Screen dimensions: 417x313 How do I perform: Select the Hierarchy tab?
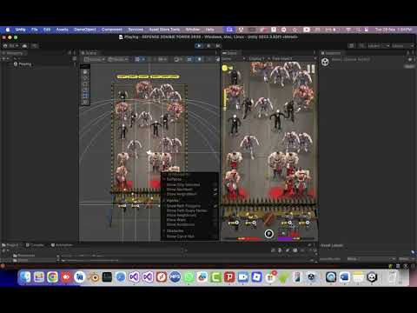click(x=13, y=53)
